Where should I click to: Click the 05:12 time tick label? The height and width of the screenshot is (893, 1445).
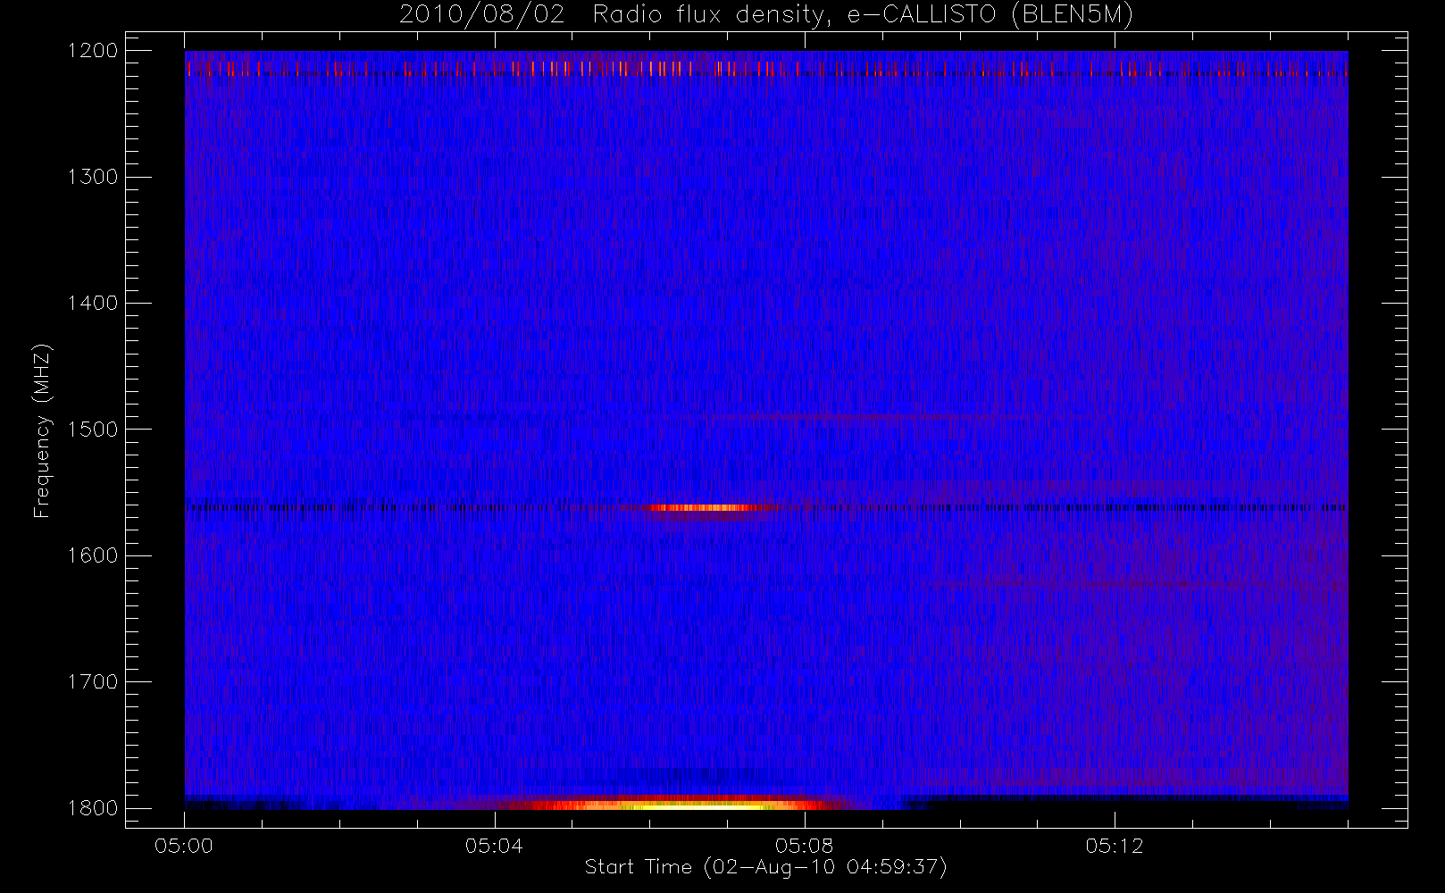click(x=1115, y=846)
